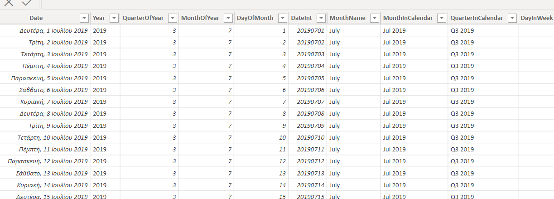The width and height of the screenshot is (554, 199).
Task: Open the MonthInCalendar column filter dropdown
Action: point(442,18)
